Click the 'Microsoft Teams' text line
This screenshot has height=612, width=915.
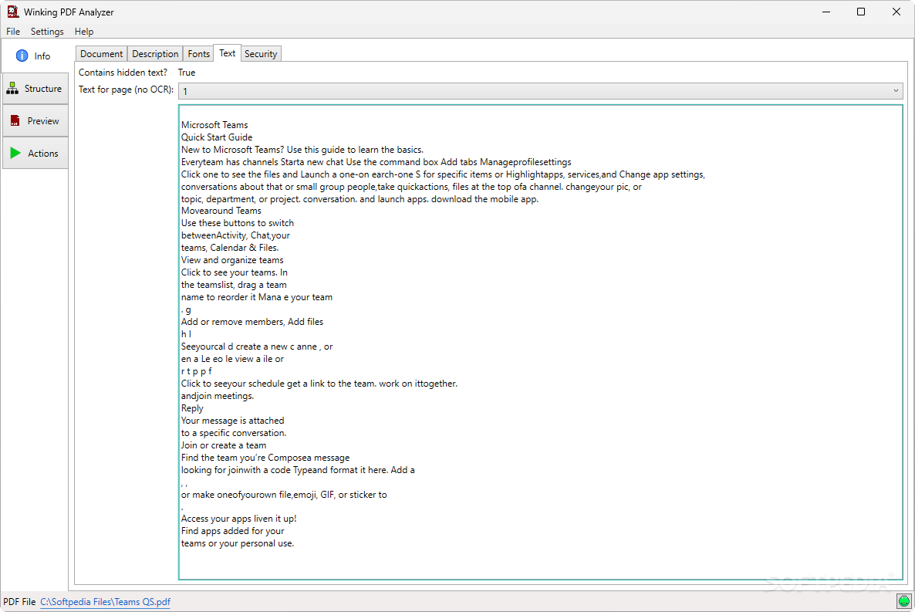tap(214, 125)
